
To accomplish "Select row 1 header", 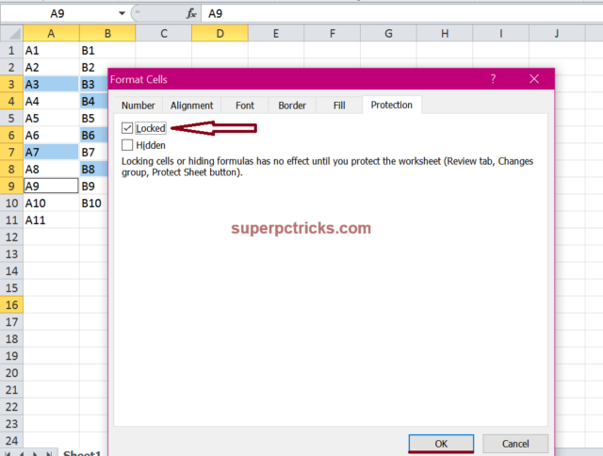I will 11,50.
